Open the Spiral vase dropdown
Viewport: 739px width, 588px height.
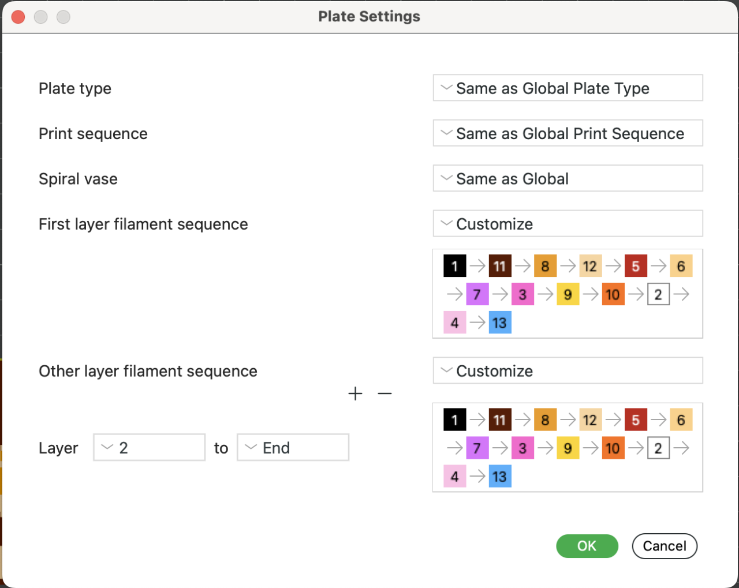(568, 179)
